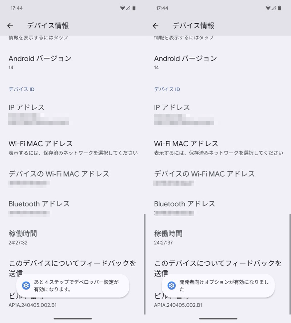Tap Wi-Fi status icon on right screen
Image resolution: width=291 pixels, height=323 pixels.
click(268, 8)
